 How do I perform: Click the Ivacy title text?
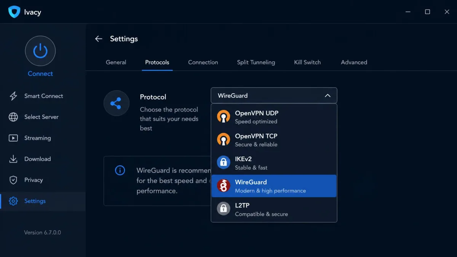click(32, 12)
